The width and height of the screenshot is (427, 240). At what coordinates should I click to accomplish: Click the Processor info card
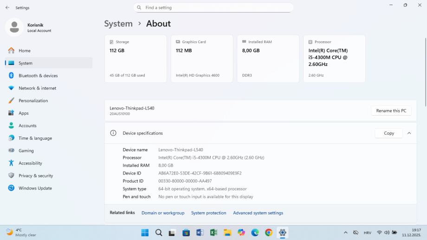coord(334,59)
